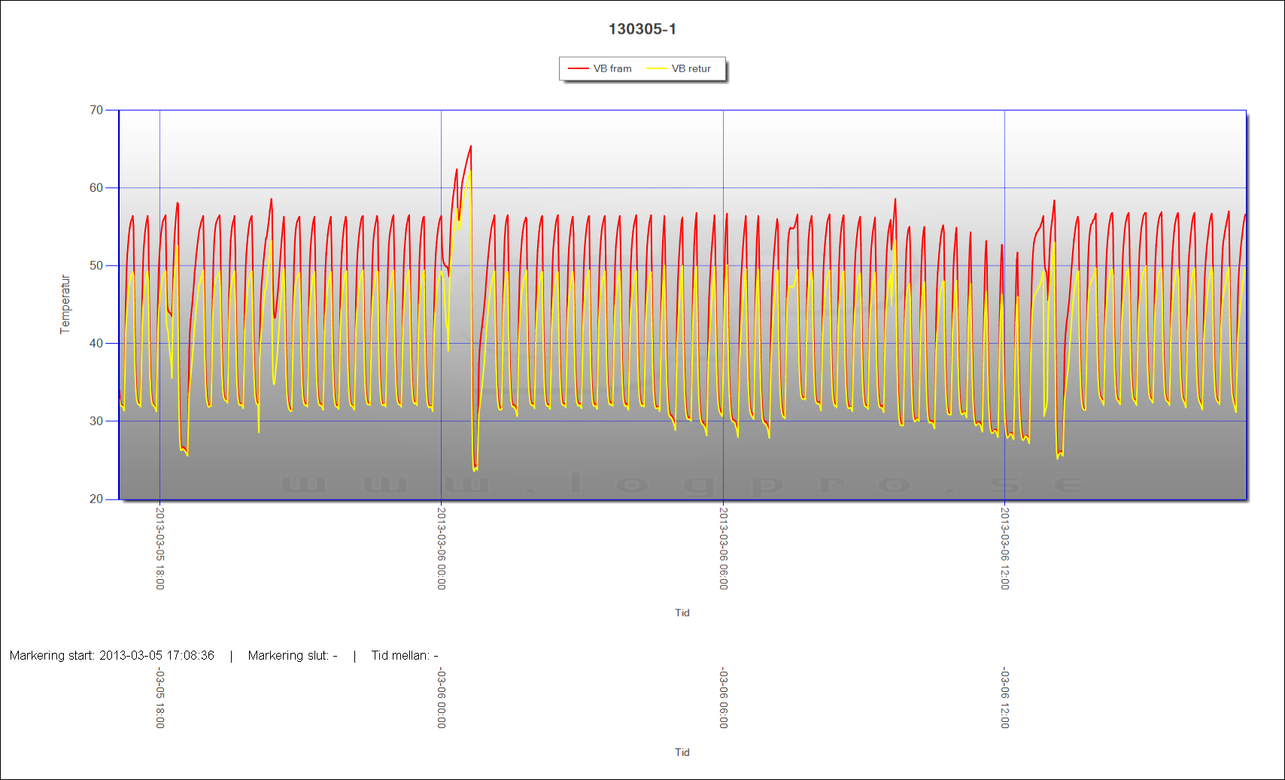Click the Temperatur y-axis label

tap(65, 304)
